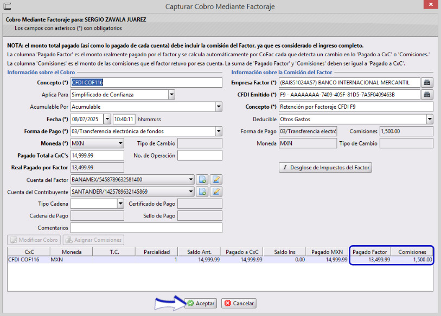
Task: Click the Asignar Comisiones button
Action: click(93, 240)
